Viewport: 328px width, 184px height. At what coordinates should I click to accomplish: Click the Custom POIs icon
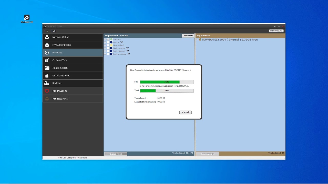47,60
